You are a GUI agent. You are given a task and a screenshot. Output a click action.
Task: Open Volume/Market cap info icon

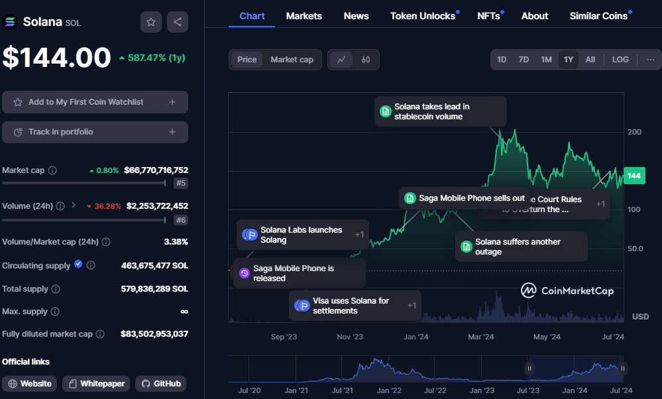(107, 242)
